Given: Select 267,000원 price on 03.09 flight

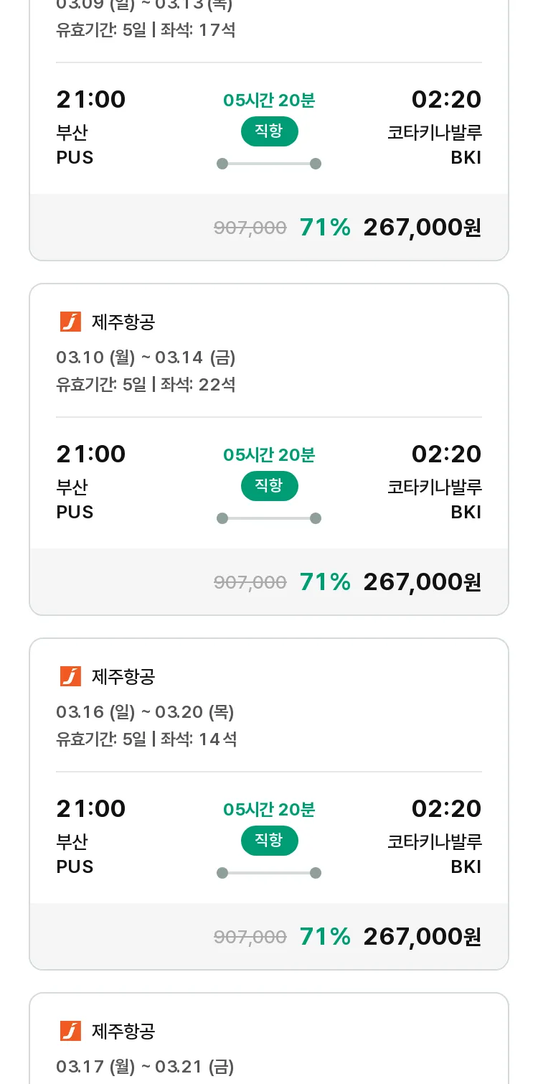Looking at the screenshot, I should tap(423, 228).
